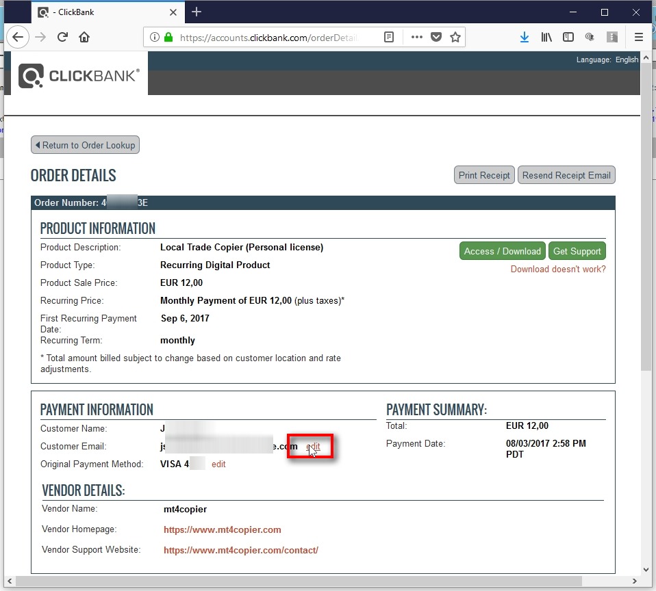Open the Library menu
This screenshot has width=656, height=591.
click(546, 37)
